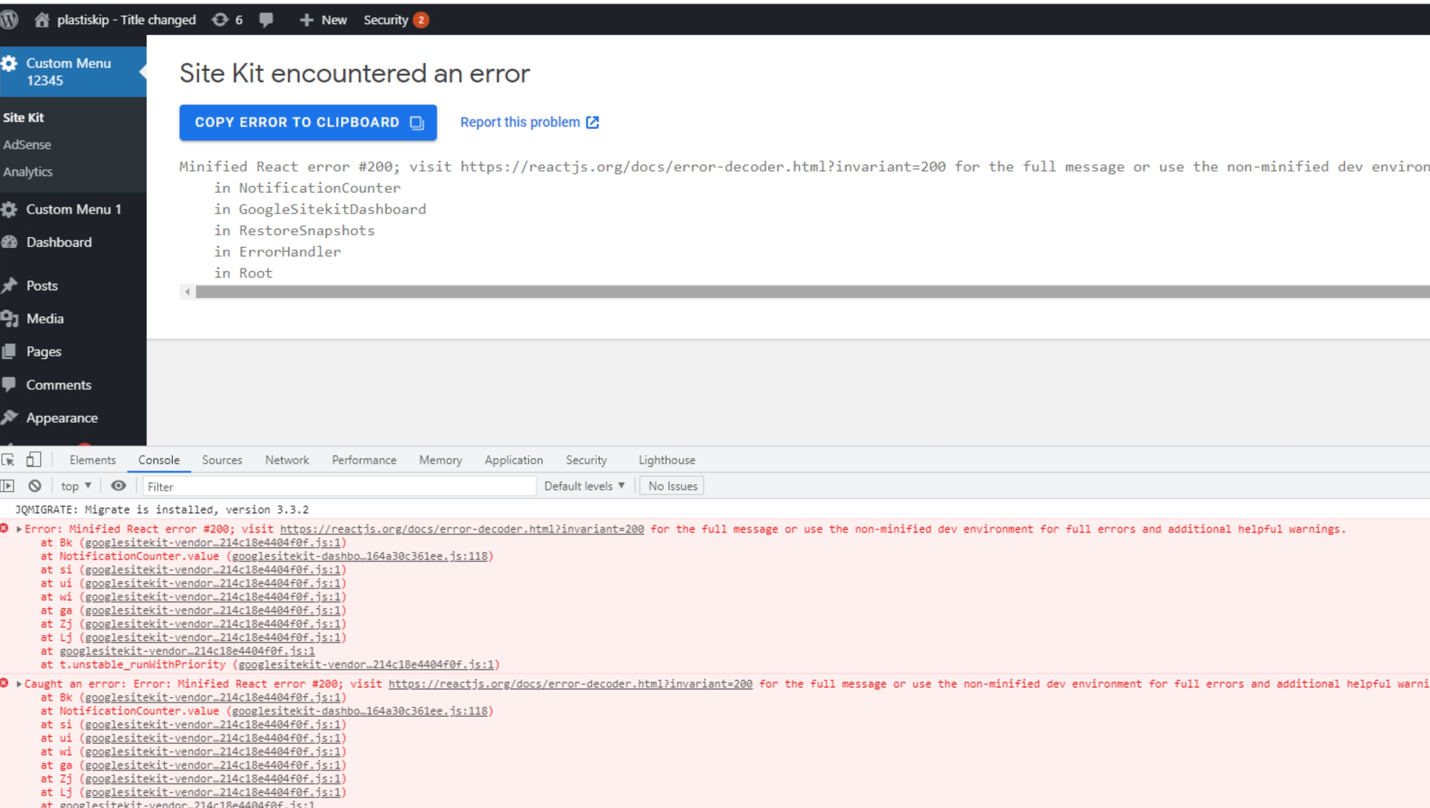Click the scrollbar left arrow under error

187,292
